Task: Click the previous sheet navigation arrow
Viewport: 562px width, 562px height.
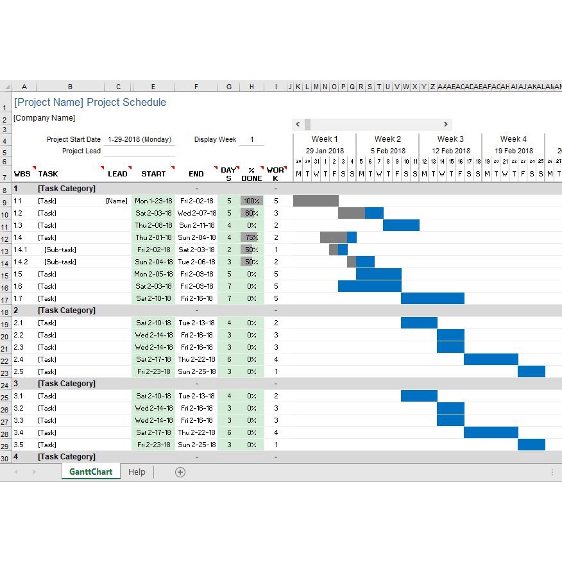Action: [16, 472]
